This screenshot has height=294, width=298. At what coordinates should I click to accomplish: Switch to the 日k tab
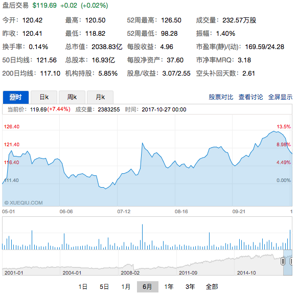coord(44,97)
